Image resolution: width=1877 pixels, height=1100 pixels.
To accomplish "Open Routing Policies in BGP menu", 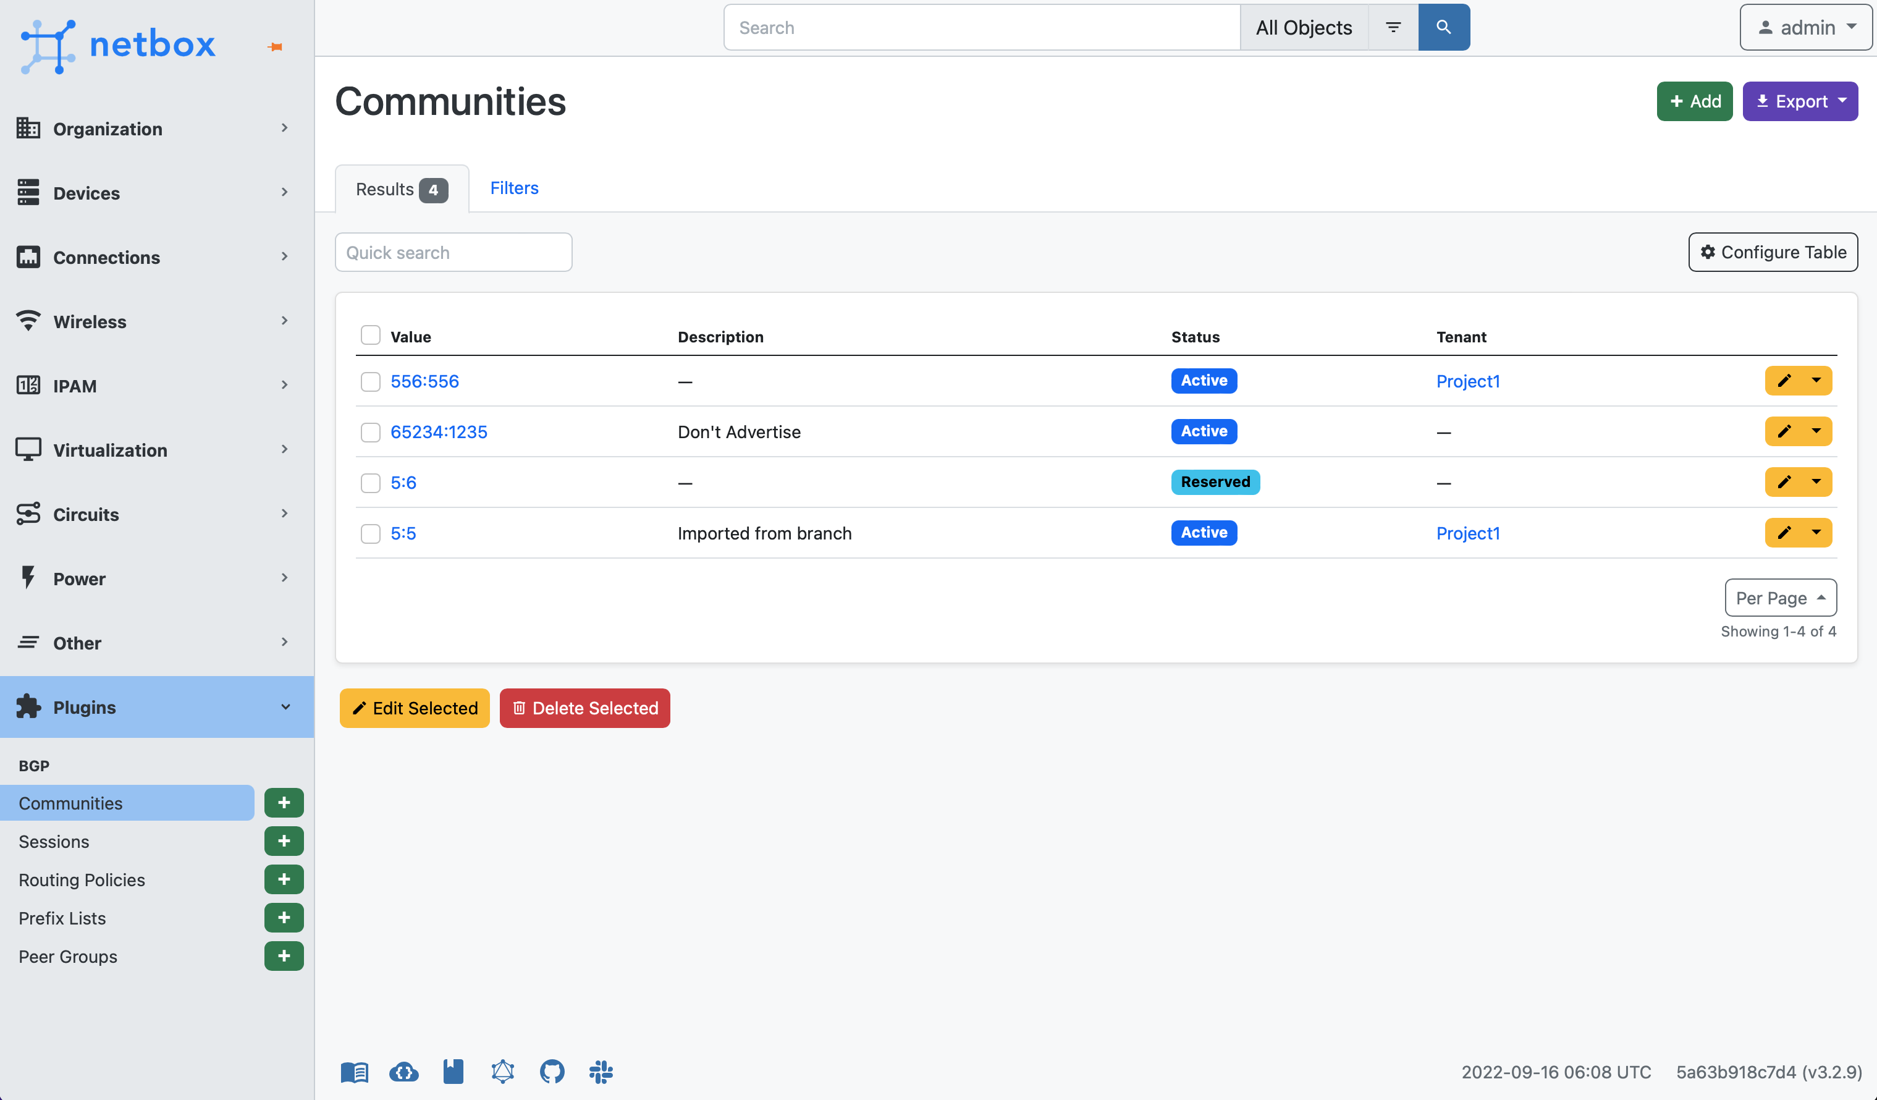I will [x=82, y=879].
